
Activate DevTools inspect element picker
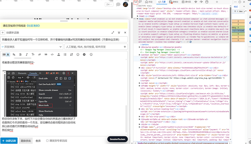(x=136, y=2)
